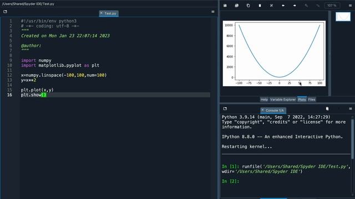Click 'Restarting kernel...' console text
This screenshot has height=199, width=355.
247,146
